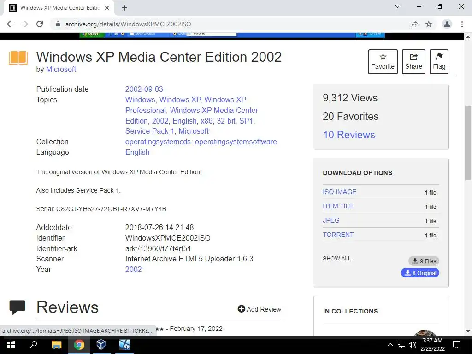Reload the archive.org page
Viewport: 472px width, 354px height.
pos(40,24)
